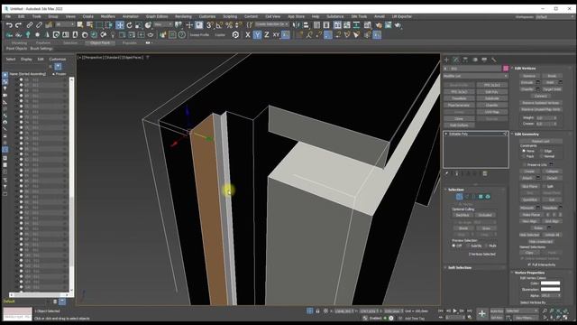Restrict movement to the Z axis
This screenshot has height=325, width=577.
coord(267,35)
